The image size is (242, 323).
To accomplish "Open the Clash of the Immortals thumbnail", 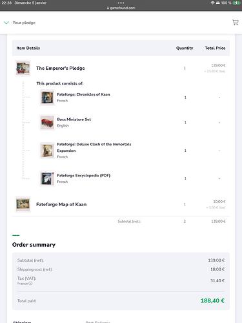I will (47, 151).
